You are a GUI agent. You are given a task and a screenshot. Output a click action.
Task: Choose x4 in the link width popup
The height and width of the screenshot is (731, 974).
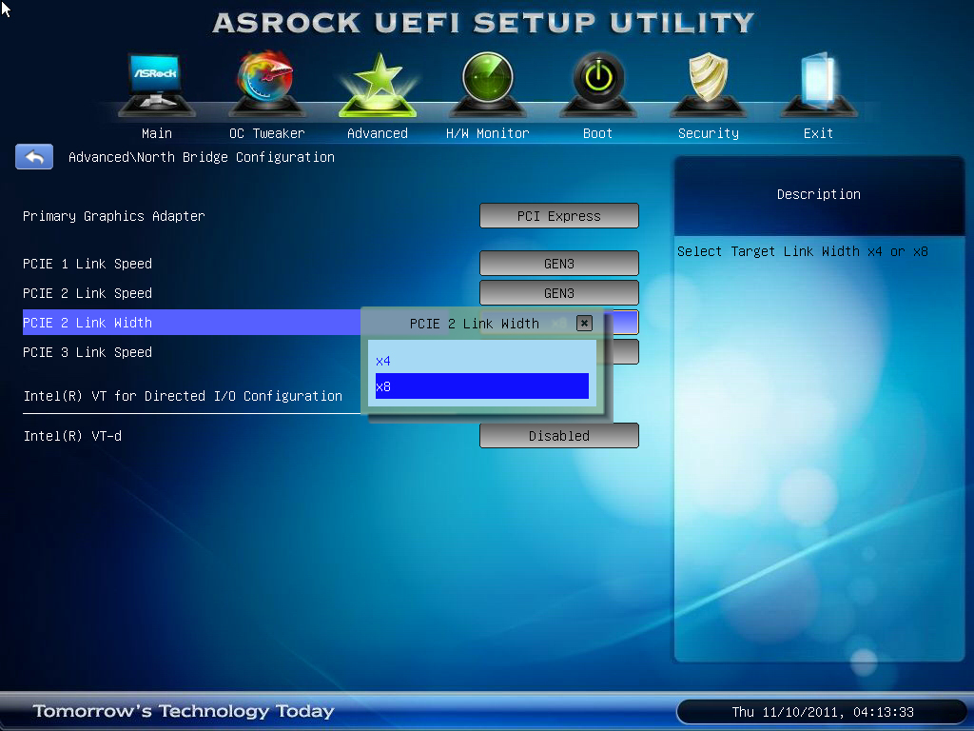pos(482,361)
